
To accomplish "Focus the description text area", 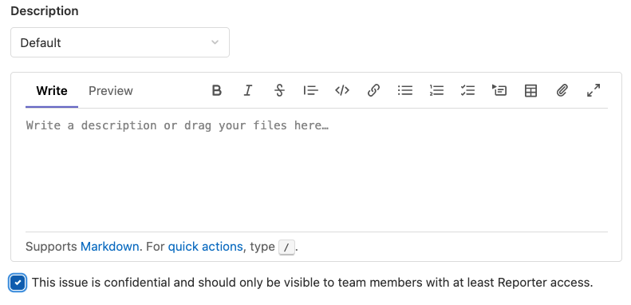I will pos(317,169).
